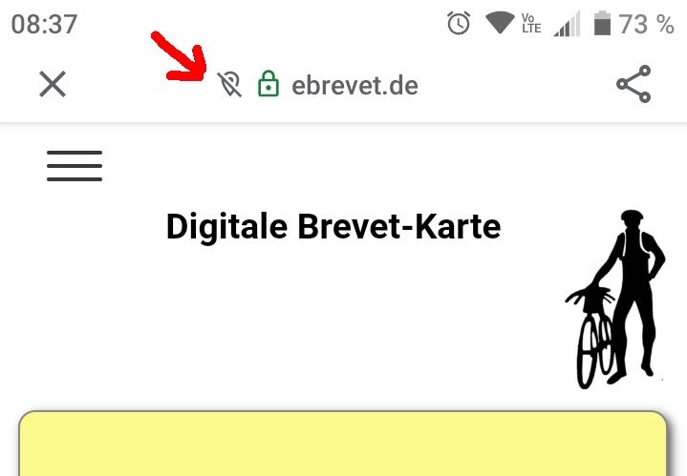Viewport: 687px width, 476px height.
Task: Tap the Wi-Fi status icon
Action: [x=500, y=23]
